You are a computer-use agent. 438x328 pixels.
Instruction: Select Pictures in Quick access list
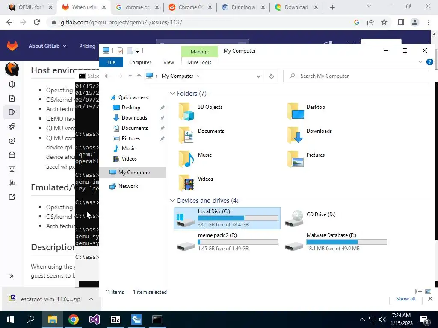pyautogui.click(x=131, y=138)
